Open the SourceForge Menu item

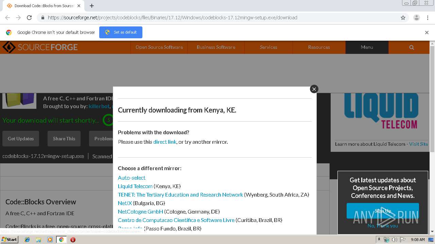coord(367,47)
